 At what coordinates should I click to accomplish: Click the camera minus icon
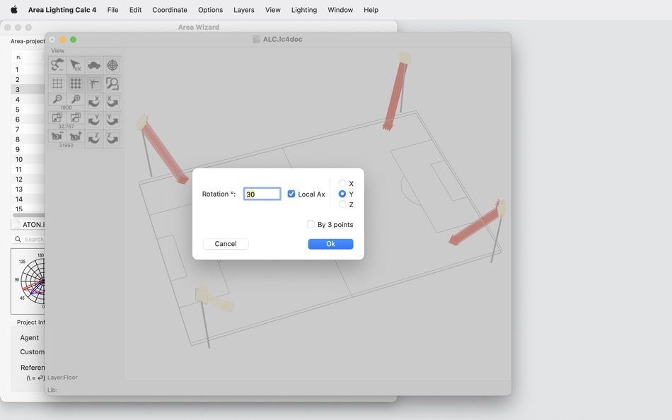coord(57,136)
